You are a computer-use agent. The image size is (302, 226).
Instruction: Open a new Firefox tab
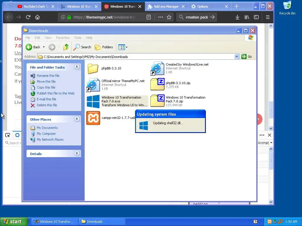click(x=237, y=6)
